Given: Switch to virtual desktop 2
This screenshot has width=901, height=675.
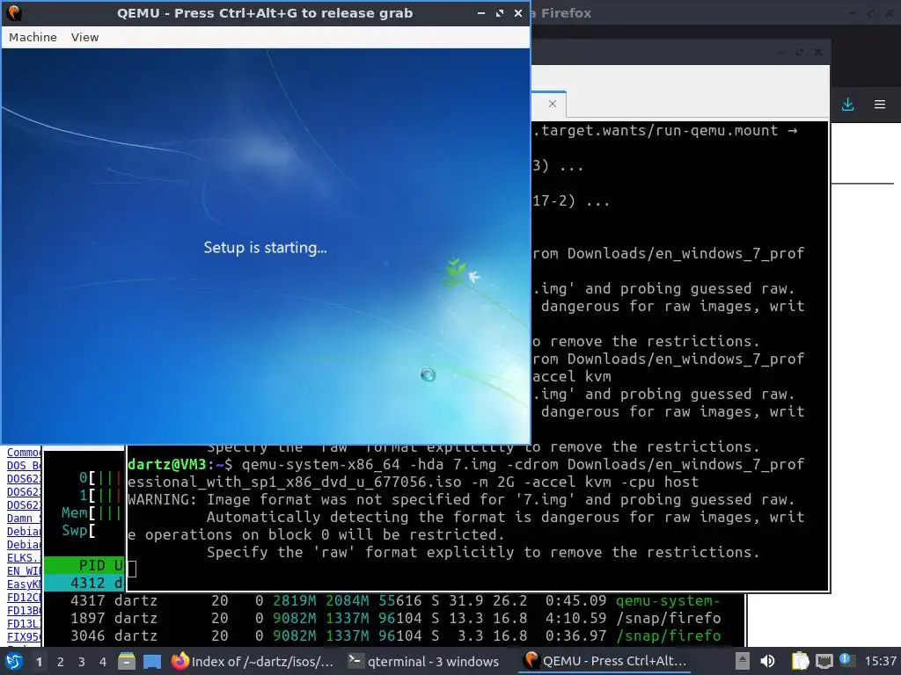Looking at the screenshot, I should tap(61, 662).
